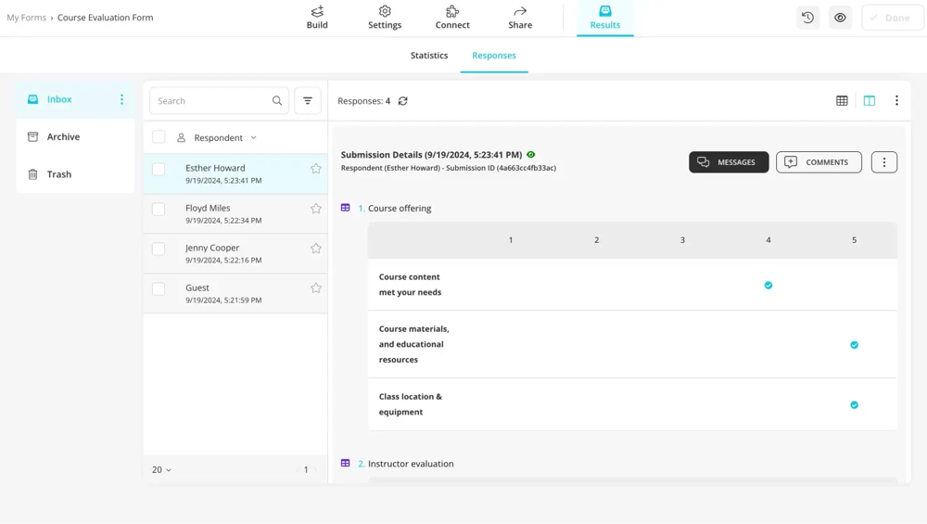The width and height of the screenshot is (927, 524).
Task: Select all respondents checkbox in header
Action: [x=159, y=137]
